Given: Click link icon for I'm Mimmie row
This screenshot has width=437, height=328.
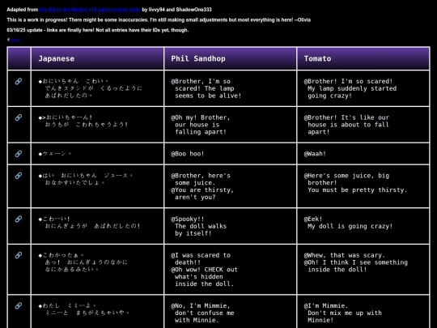Looking at the screenshot, I should pos(19,305).
